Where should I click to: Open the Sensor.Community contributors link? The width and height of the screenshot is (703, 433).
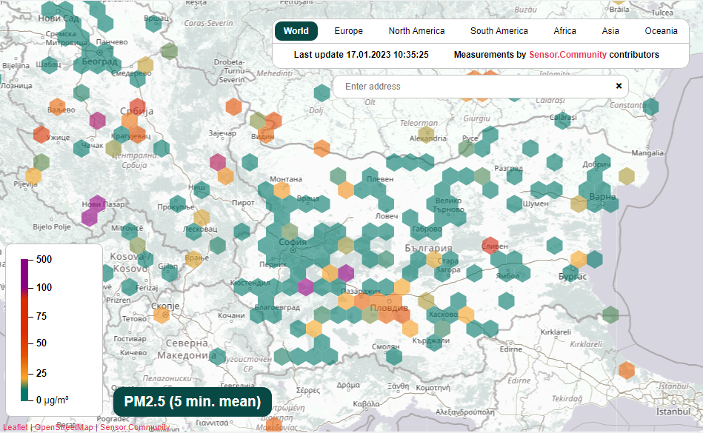(x=567, y=55)
